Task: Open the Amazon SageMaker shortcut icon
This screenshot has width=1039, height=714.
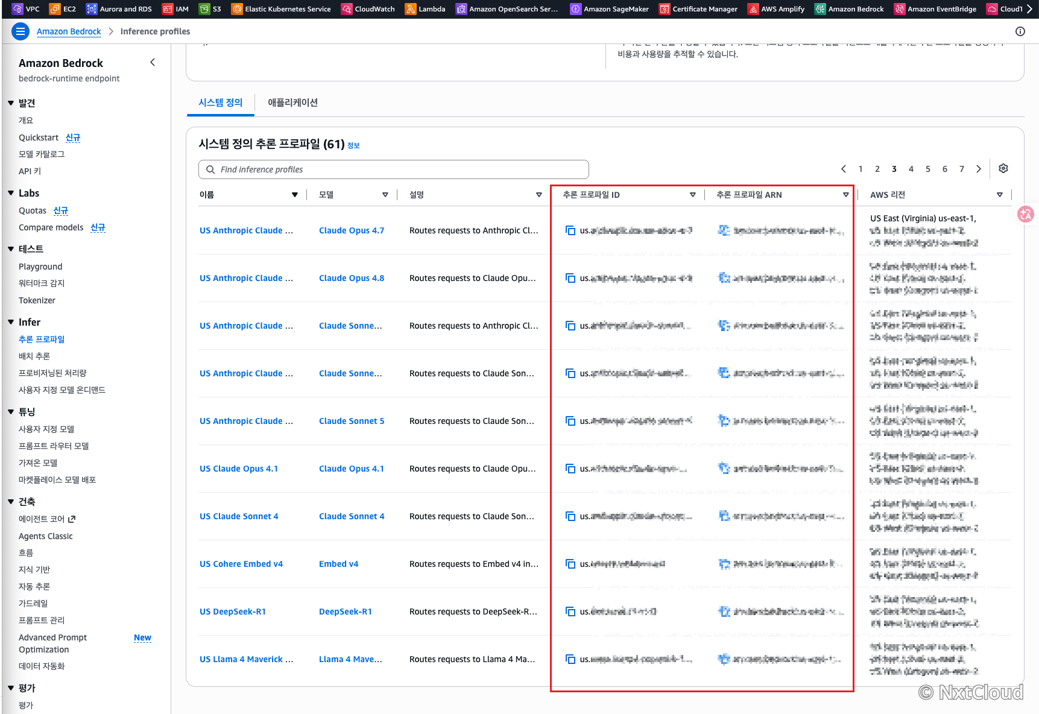Action: click(576, 9)
